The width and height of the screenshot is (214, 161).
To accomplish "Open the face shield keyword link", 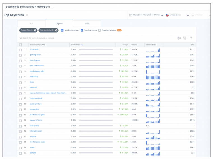I will [x=34, y=126].
